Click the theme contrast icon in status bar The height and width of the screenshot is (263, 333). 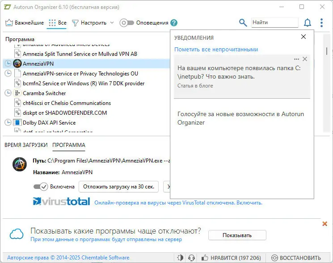click(181, 258)
